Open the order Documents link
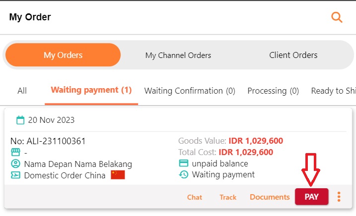Viewport: 356px width, 216px height. point(270,197)
